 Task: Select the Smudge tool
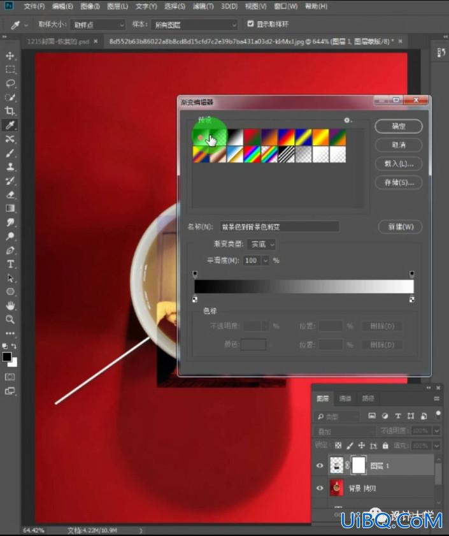[x=10, y=222]
